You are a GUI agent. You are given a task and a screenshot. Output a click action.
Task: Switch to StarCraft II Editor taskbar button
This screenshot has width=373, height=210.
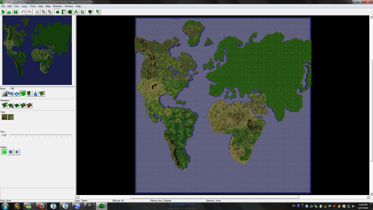102,206
